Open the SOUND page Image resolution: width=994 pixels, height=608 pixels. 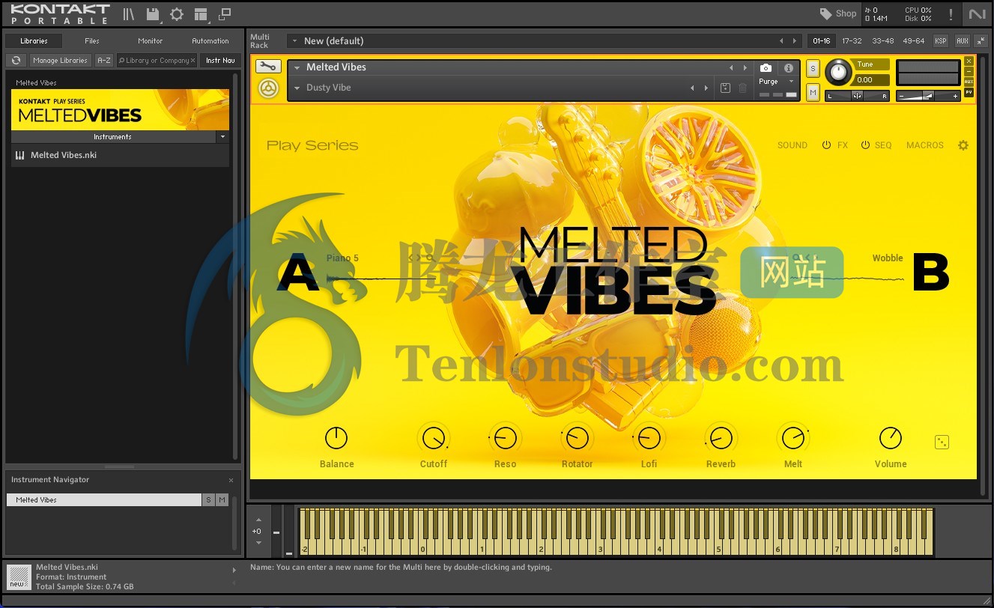click(793, 145)
